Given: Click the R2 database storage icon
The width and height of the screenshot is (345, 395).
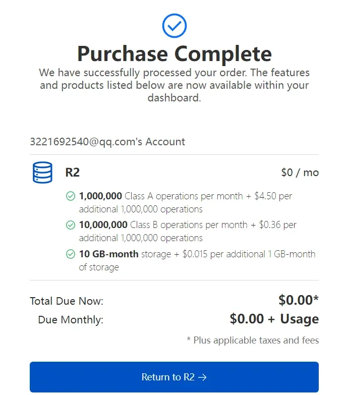Looking at the screenshot, I should [43, 173].
